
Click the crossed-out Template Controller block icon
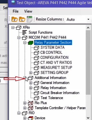(31, 108)
